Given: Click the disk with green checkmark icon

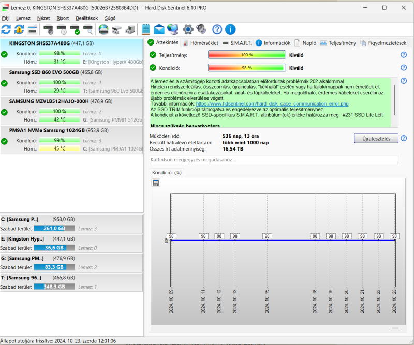Looking at the screenshot, I should tap(75, 29).
